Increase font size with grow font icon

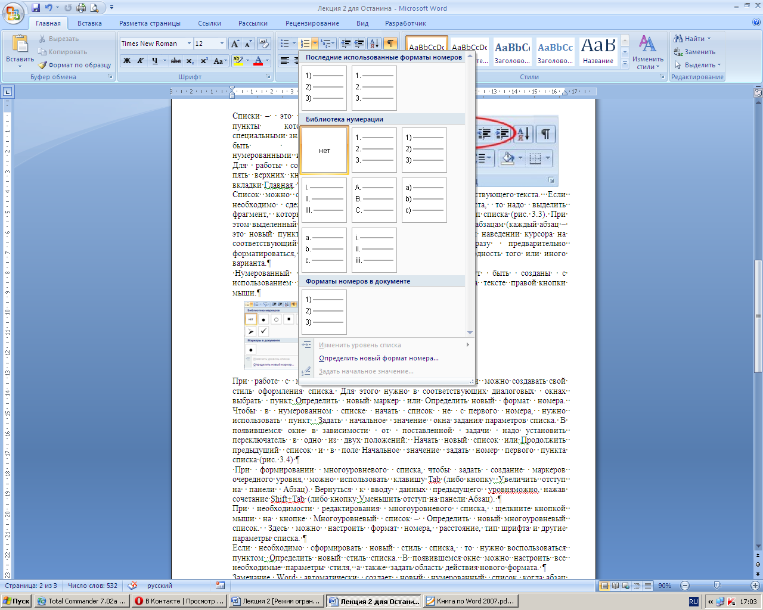pos(235,43)
